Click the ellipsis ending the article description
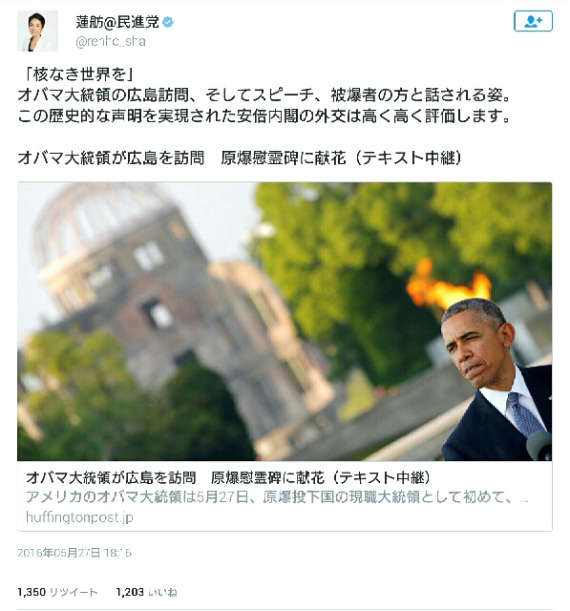This screenshot has height=611, width=570. coord(524,498)
